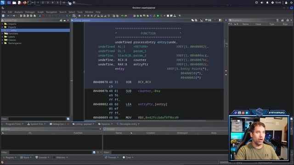Screen dimensions: 294x165
Task: Click the emulate program toolbar icon under cursor
Action: (74, 16)
